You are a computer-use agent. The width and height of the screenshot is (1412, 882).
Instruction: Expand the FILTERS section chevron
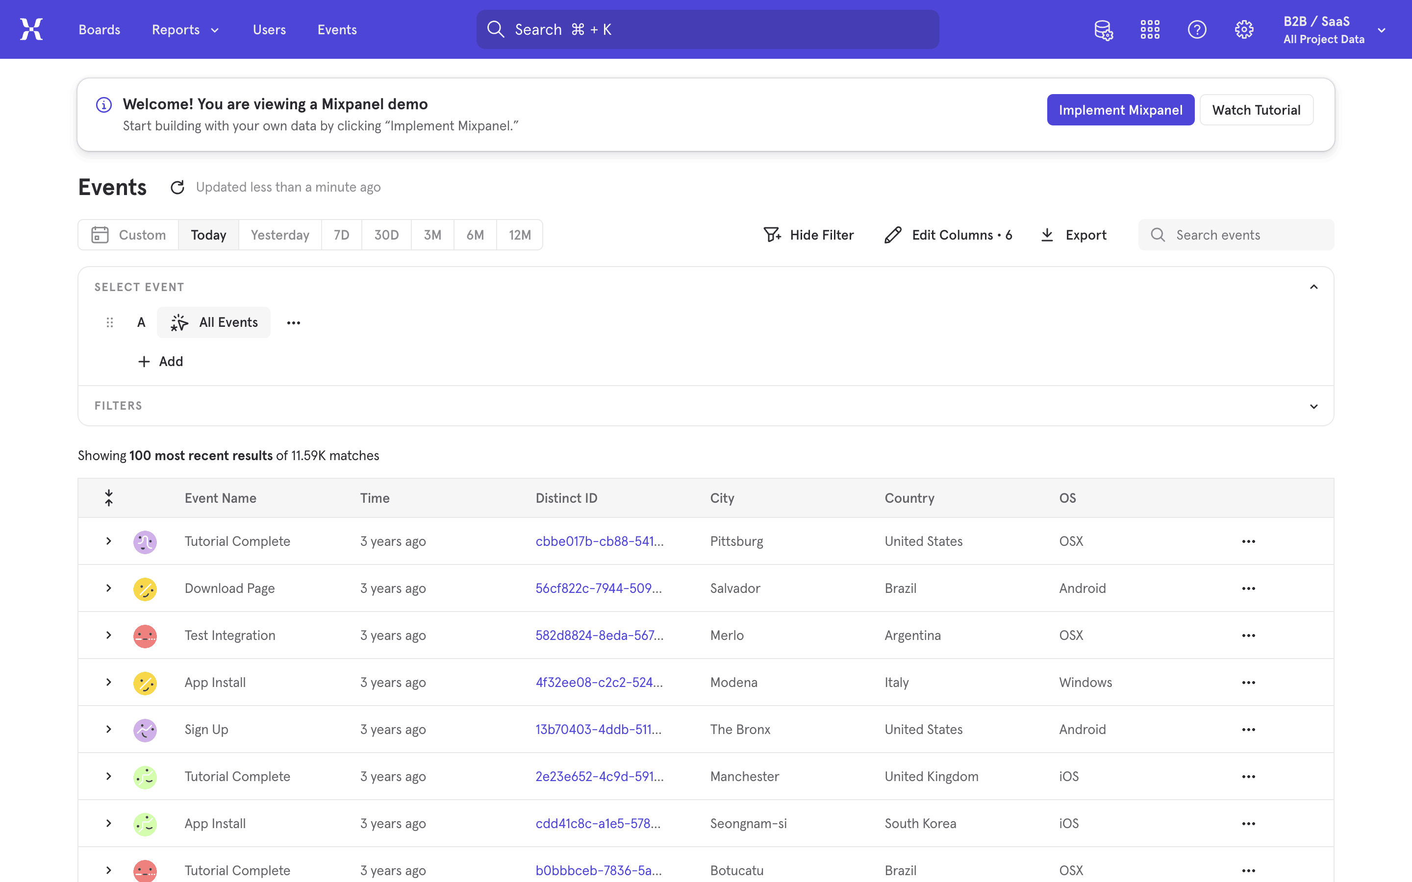click(x=1313, y=406)
